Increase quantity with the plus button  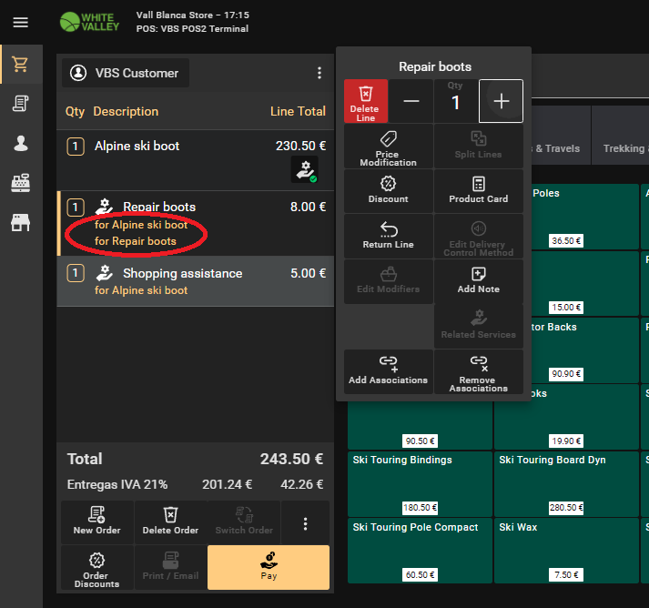(x=501, y=101)
